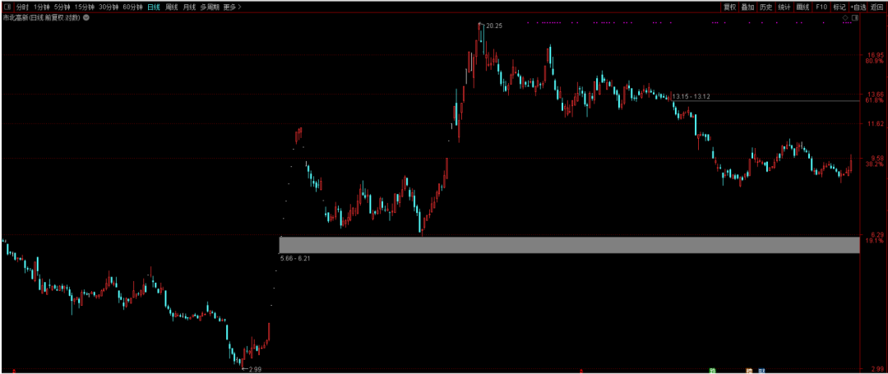The width and height of the screenshot is (888, 374).
Task: Select the 15分钟 period tab
Action: (85, 7)
